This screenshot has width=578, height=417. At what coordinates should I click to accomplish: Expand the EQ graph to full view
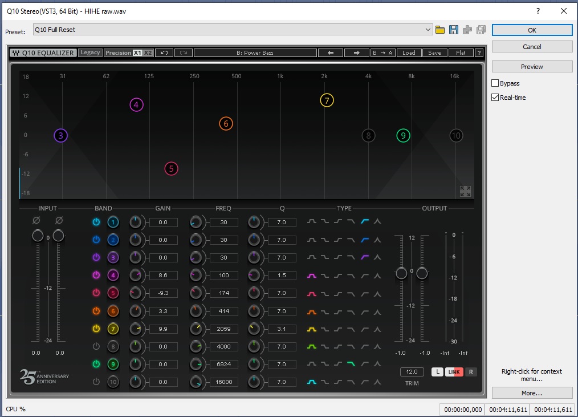coord(465,191)
